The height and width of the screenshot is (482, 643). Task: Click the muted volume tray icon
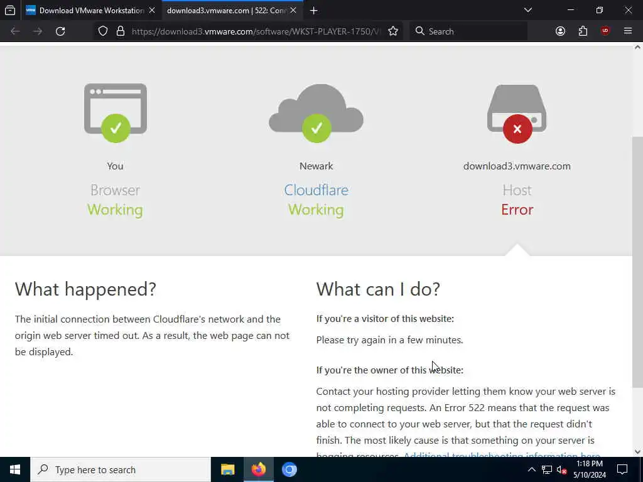point(562,469)
